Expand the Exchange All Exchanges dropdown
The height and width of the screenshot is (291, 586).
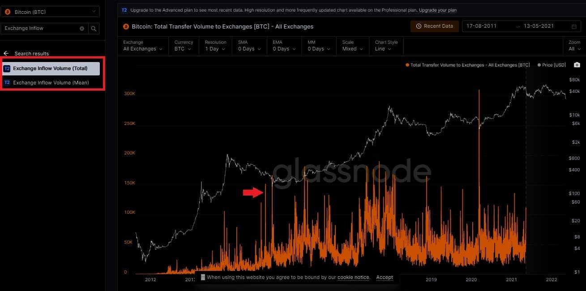coord(143,46)
